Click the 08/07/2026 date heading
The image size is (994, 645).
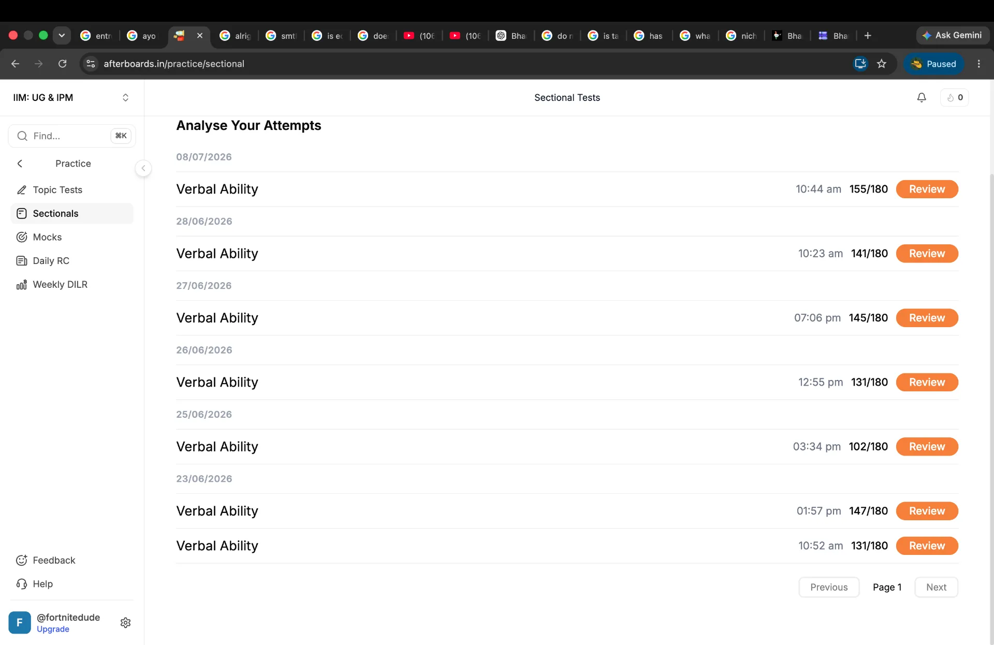pos(204,157)
